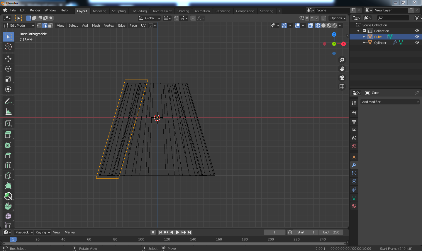Open the Mesh menu

[96, 25]
